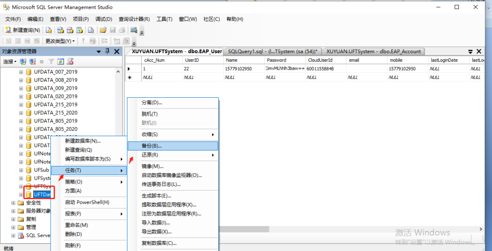Expand the 复制 folder node

point(13,219)
